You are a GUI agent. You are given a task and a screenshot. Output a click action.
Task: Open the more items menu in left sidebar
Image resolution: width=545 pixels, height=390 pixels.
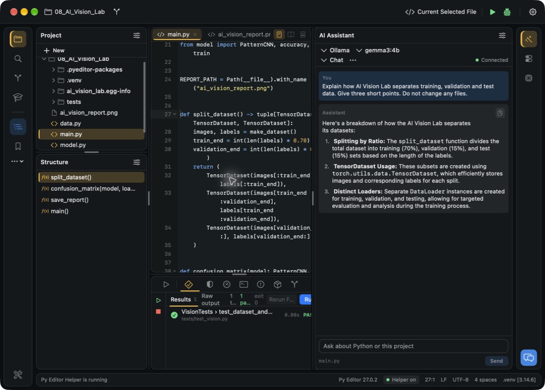coord(17,161)
